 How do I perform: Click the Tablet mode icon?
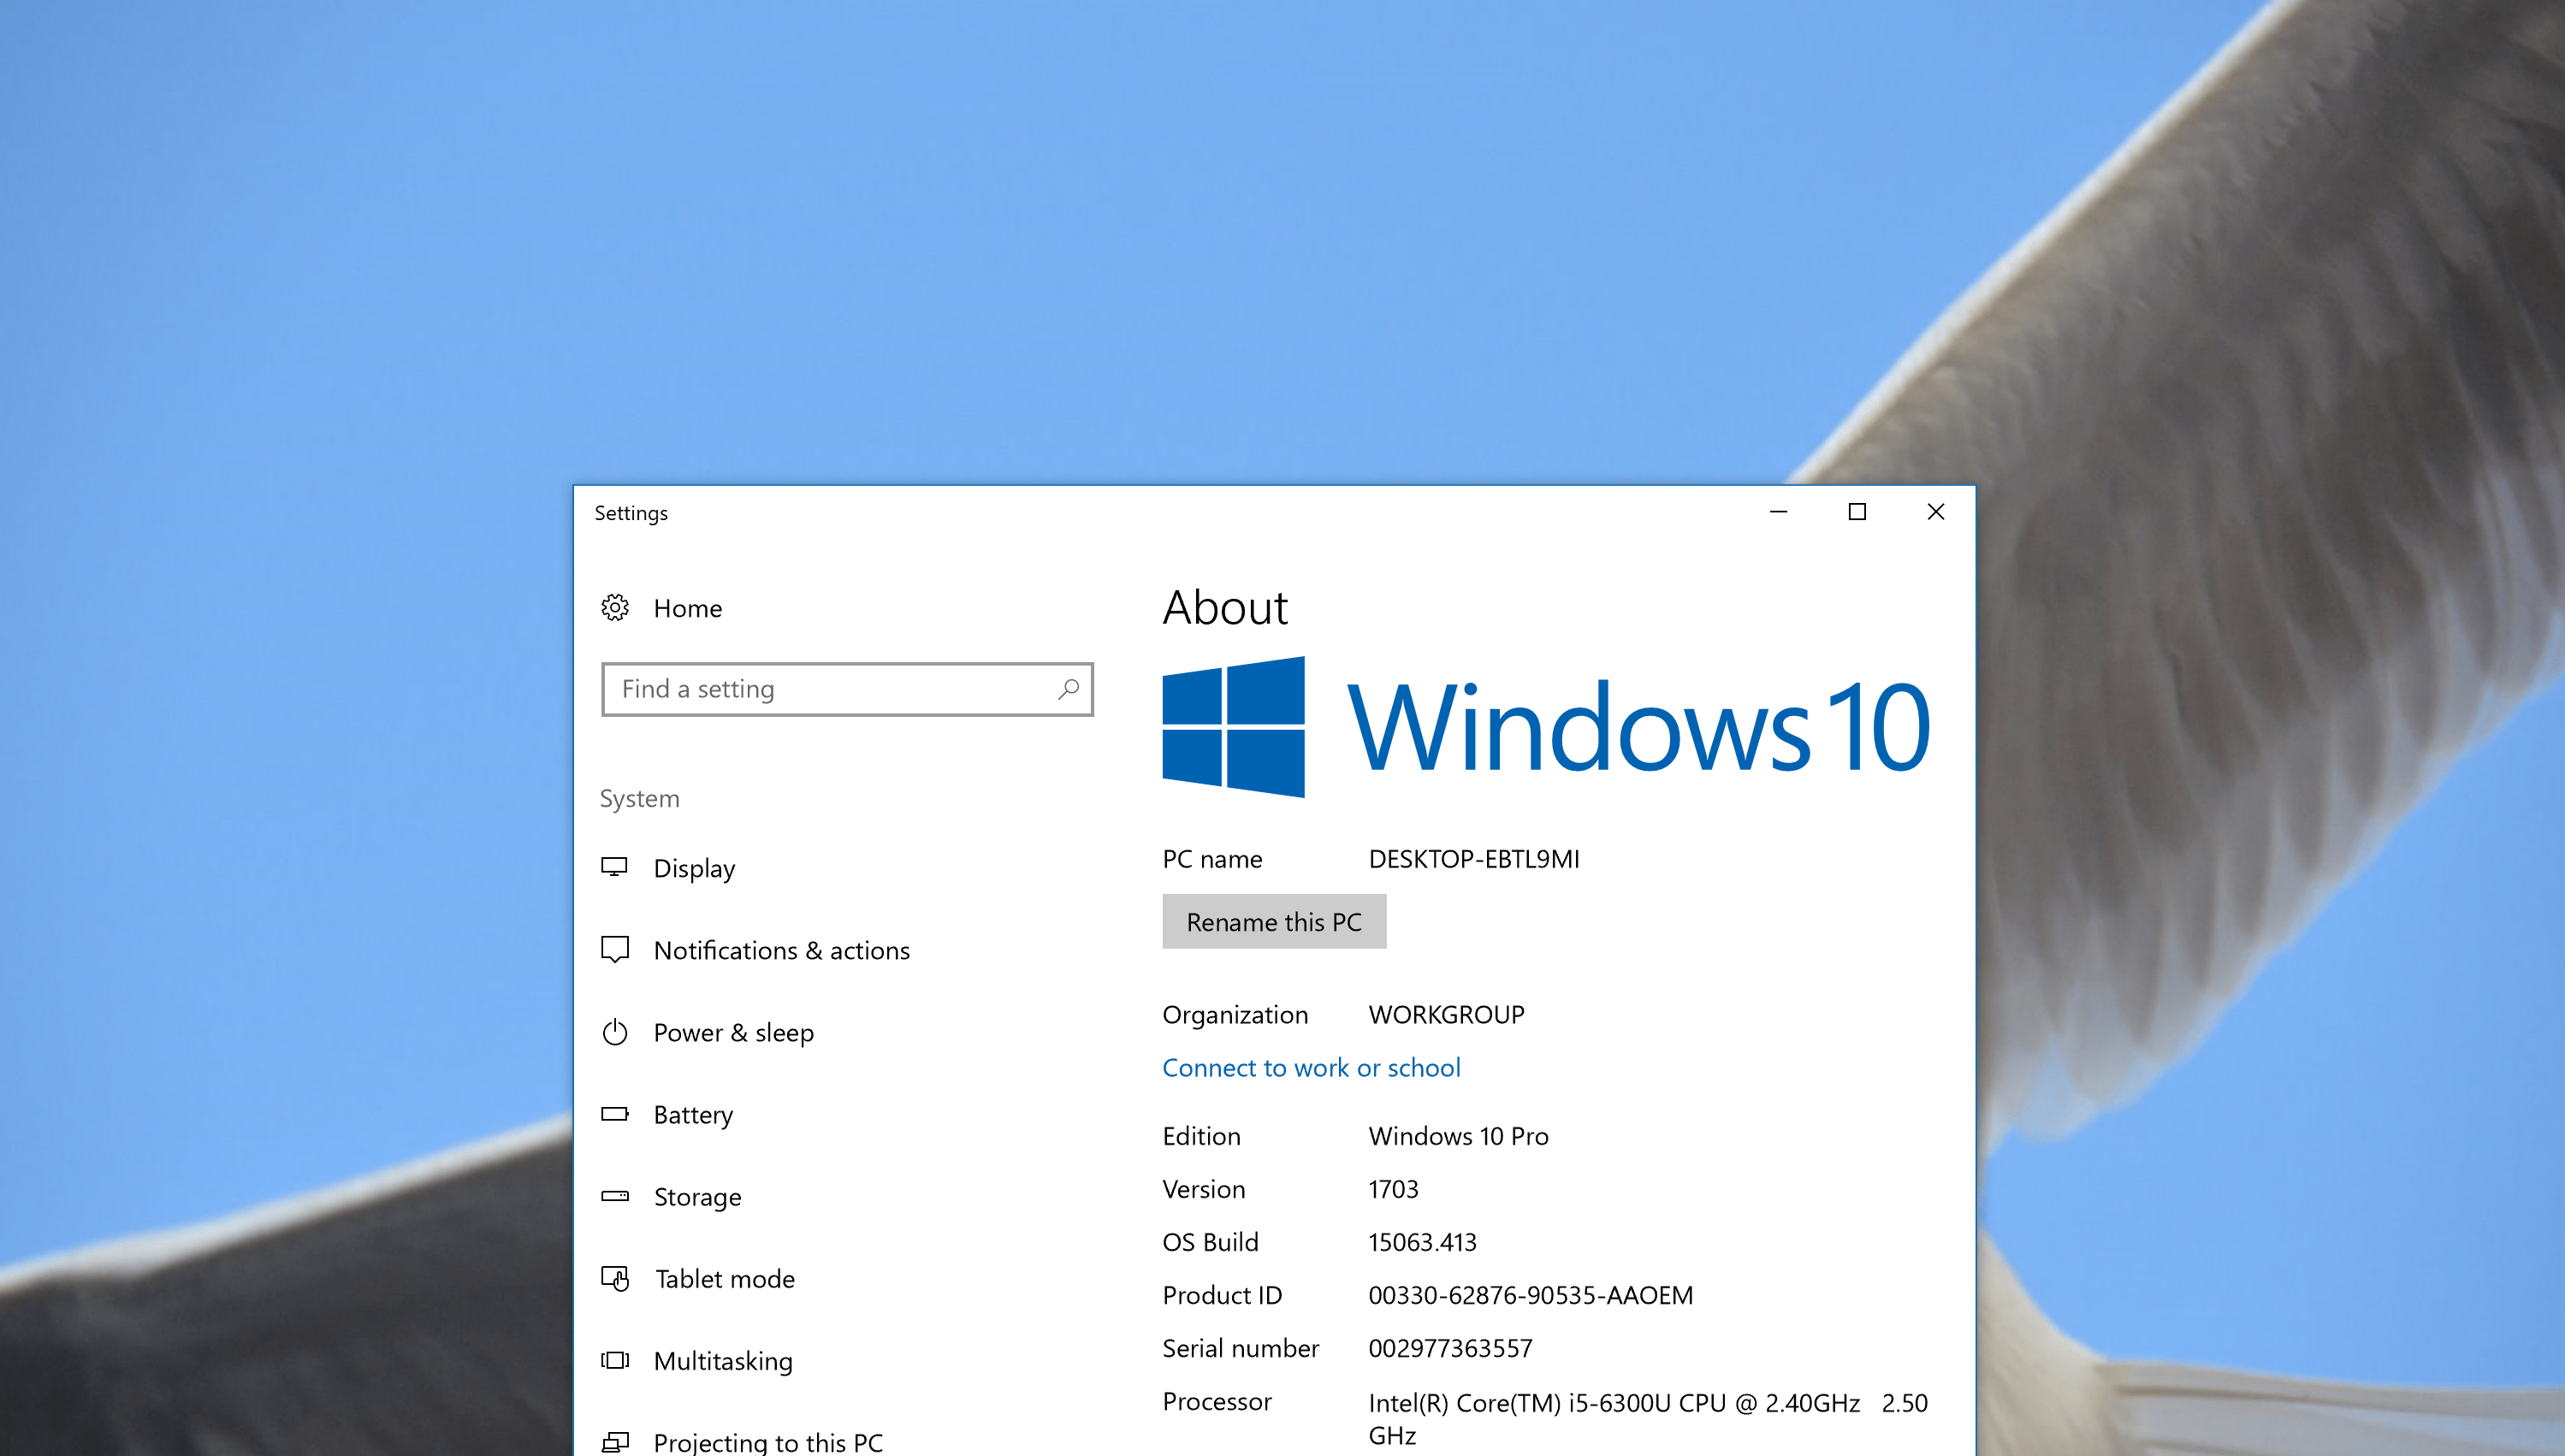[615, 1278]
